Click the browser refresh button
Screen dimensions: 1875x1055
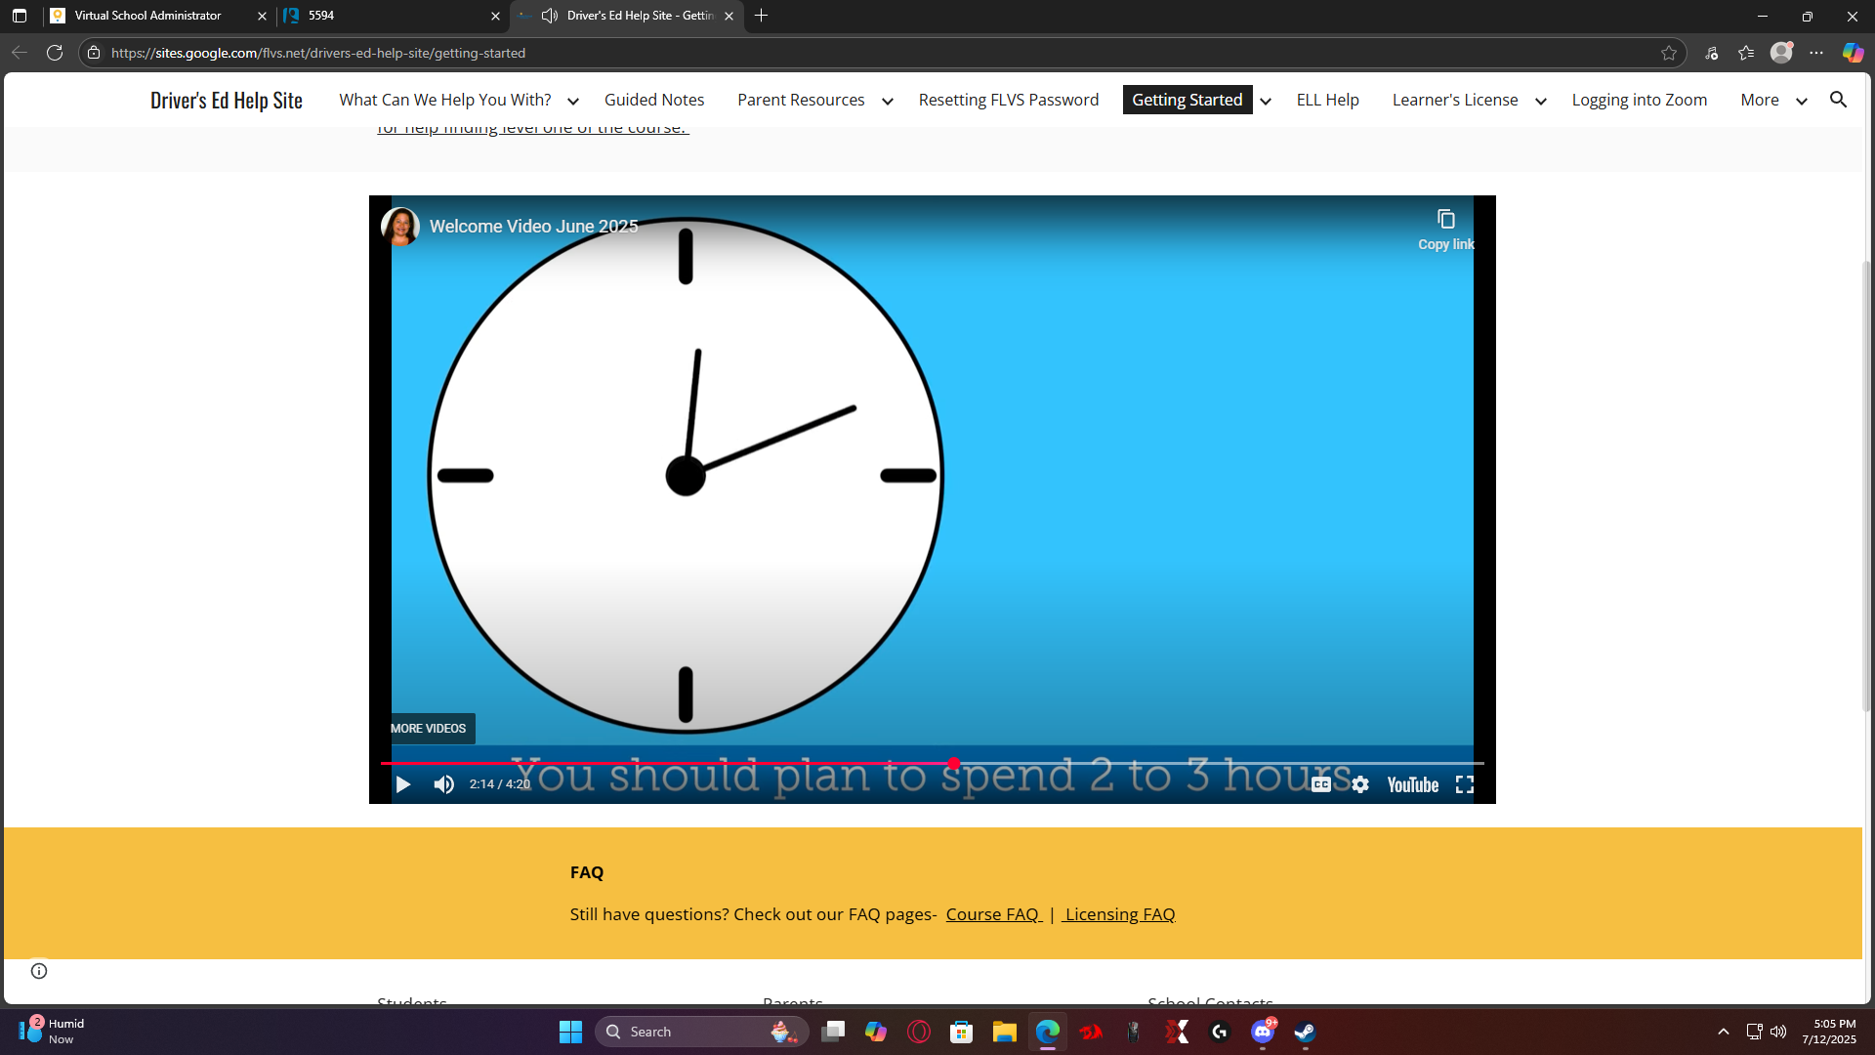coord(55,53)
